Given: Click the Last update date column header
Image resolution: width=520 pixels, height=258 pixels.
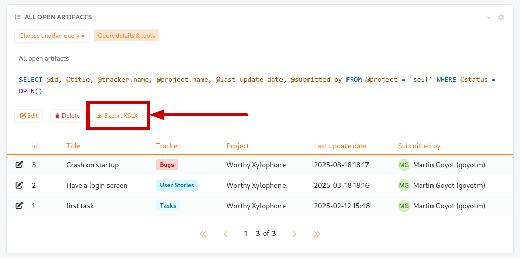Looking at the screenshot, I should click(340, 146).
